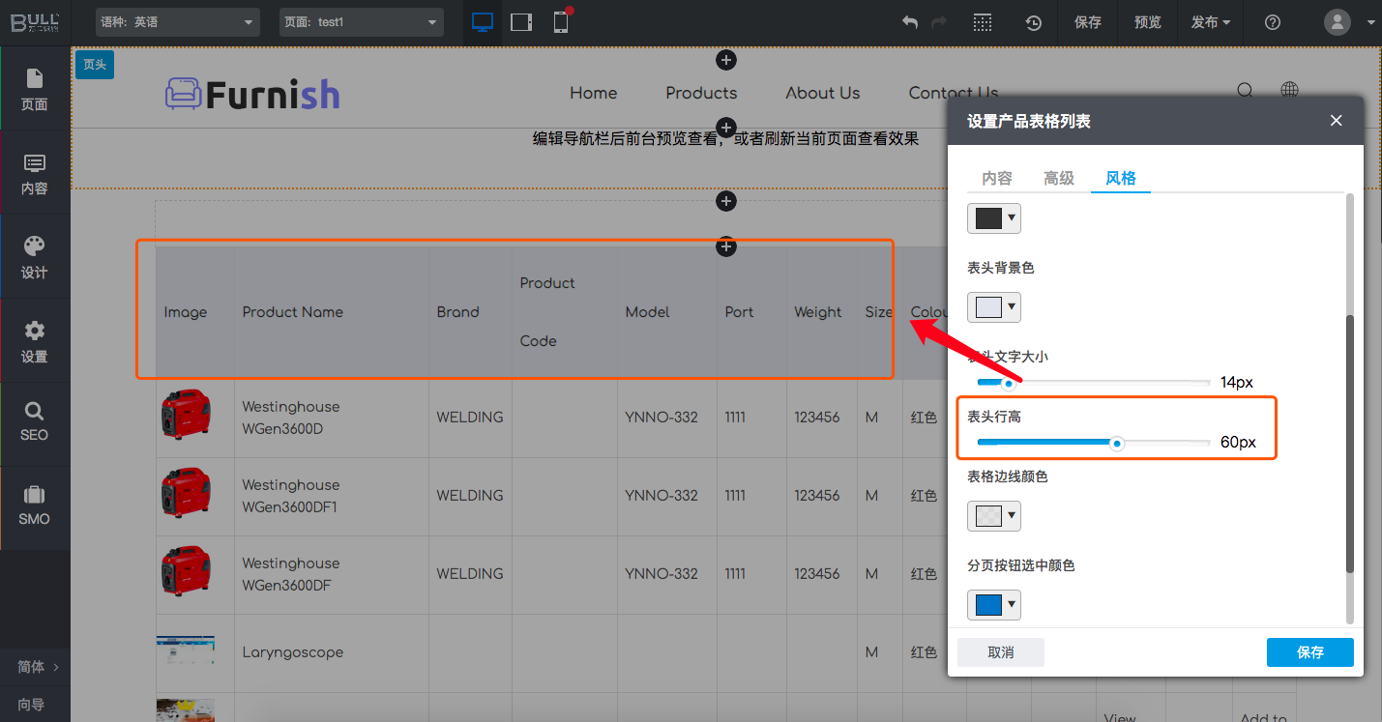The height and width of the screenshot is (722, 1382).
Task: Open the history clock icon
Action: [x=1033, y=22]
